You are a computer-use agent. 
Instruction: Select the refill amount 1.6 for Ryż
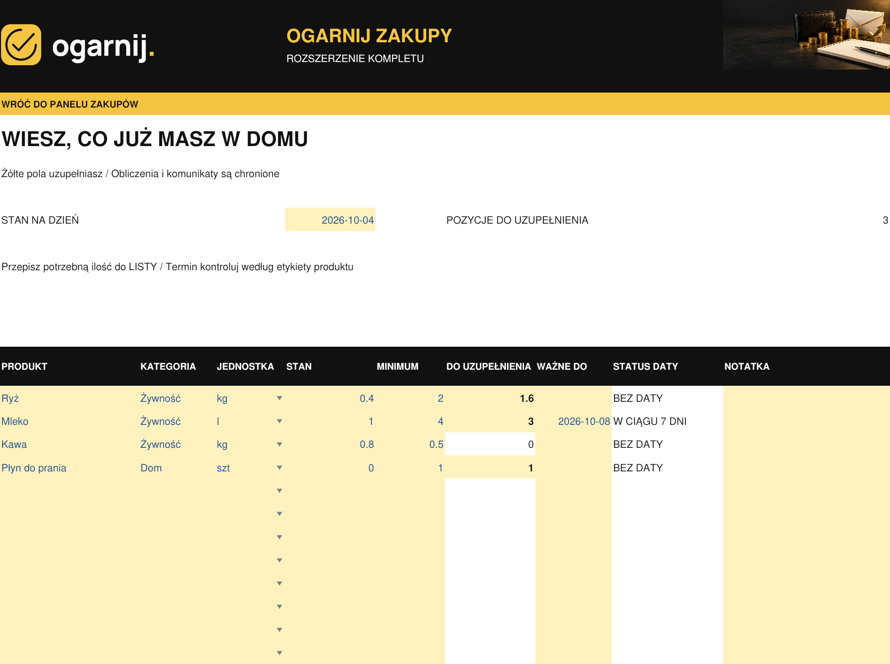(x=490, y=398)
